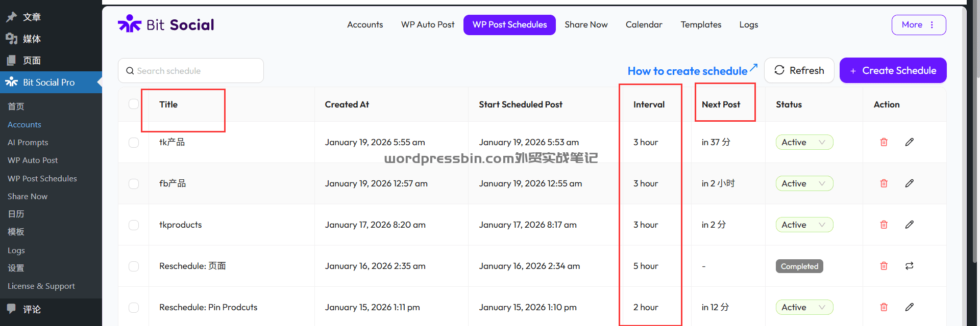980x326 pixels.
Task: Open the Templates tab
Action: click(x=701, y=24)
